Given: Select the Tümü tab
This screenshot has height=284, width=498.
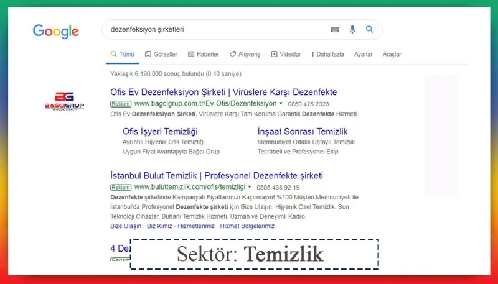Looking at the screenshot, I should [x=123, y=54].
